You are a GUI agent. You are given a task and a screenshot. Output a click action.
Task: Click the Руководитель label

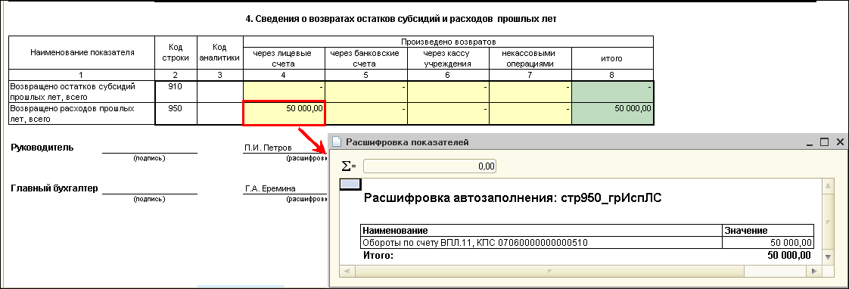pyautogui.click(x=42, y=148)
